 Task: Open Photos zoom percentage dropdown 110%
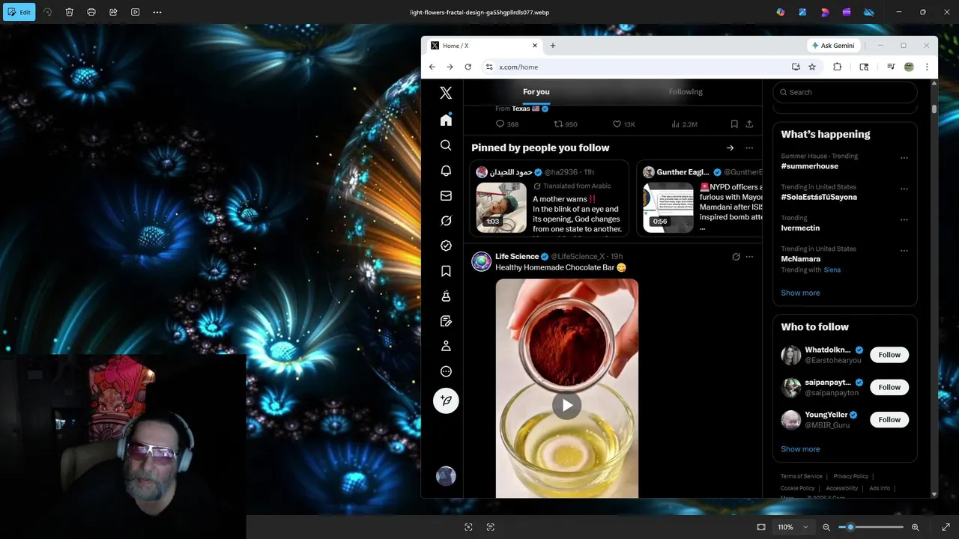click(793, 527)
